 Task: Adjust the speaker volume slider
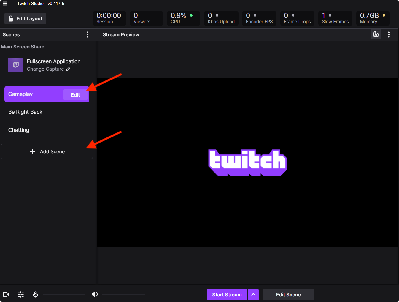(x=123, y=295)
